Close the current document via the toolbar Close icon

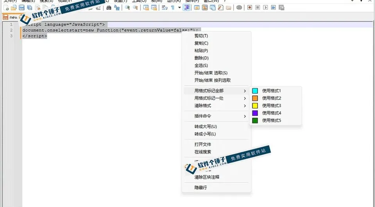coord(37,8)
